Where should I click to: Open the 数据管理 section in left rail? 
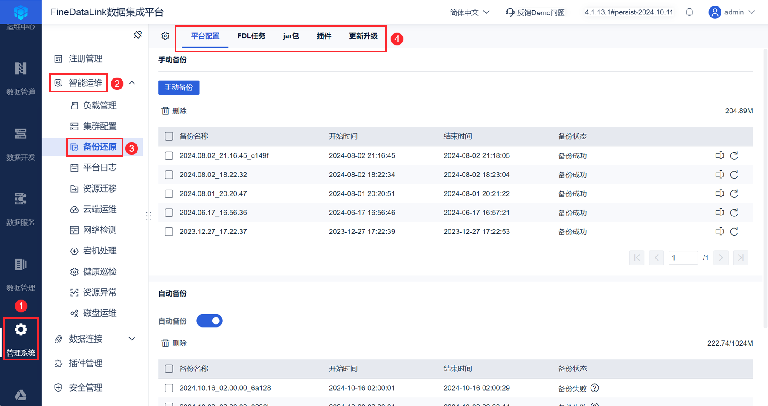(x=20, y=274)
